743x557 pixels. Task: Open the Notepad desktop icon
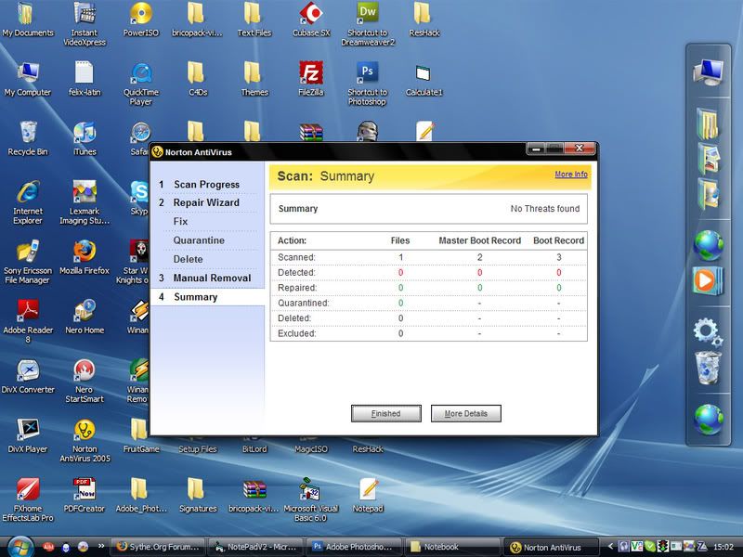pyautogui.click(x=368, y=495)
